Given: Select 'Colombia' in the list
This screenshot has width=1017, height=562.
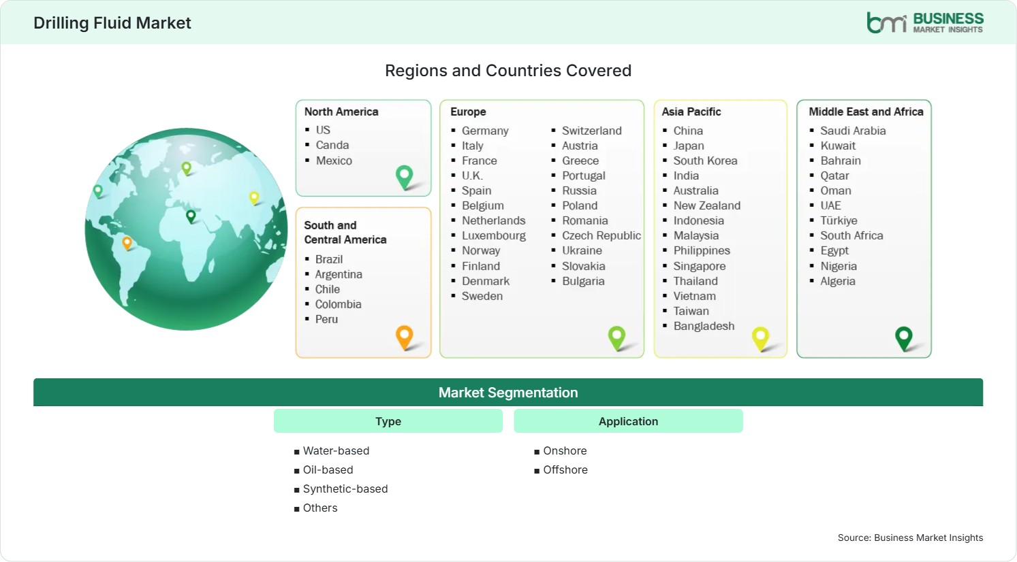Looking at the screenshot, I should (339, 304).
